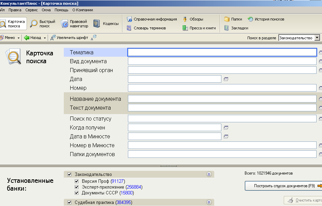Open the Правка menu

15,10
